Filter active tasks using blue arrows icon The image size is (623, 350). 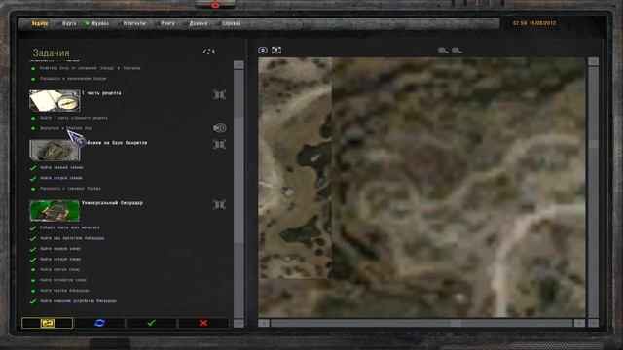[x=99, y=323]
